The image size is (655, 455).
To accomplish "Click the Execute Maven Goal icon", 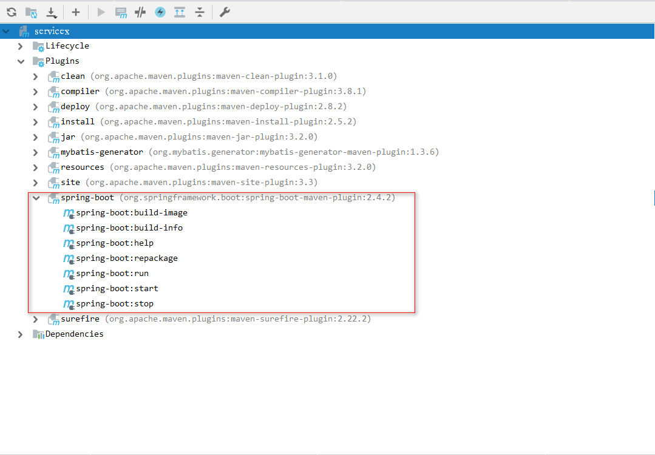I will pos(121,13).
